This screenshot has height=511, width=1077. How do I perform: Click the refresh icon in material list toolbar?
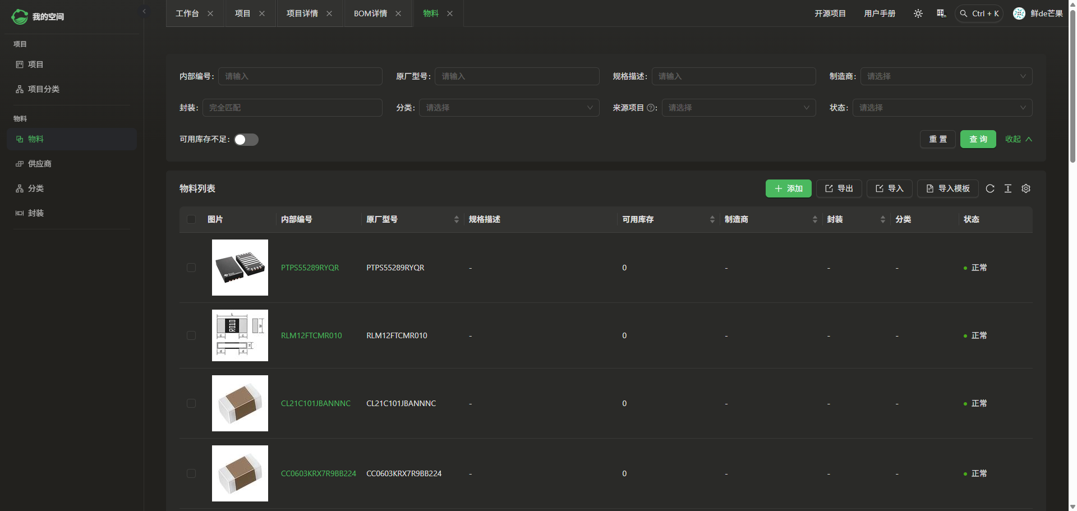[990, 188]
